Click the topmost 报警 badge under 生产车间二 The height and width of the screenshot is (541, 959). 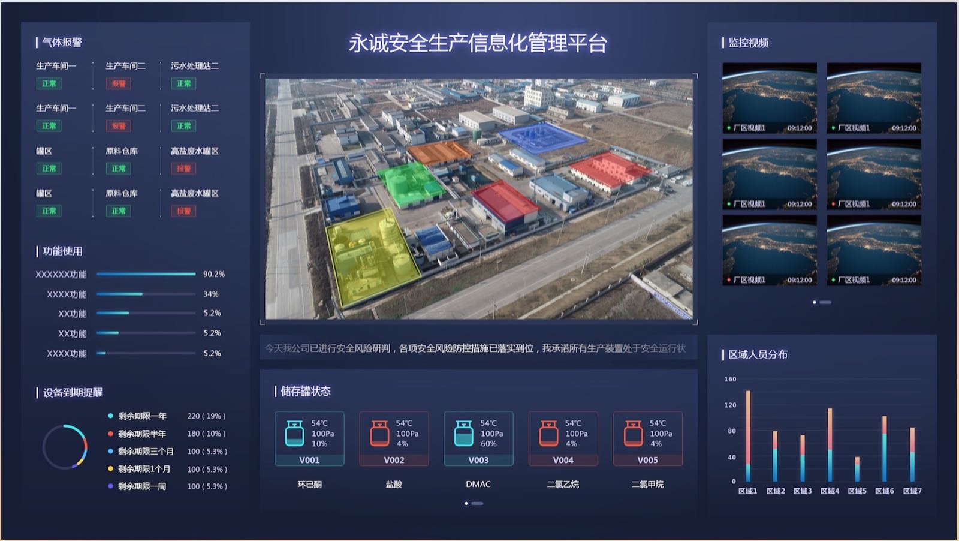(x=119, y=84)
